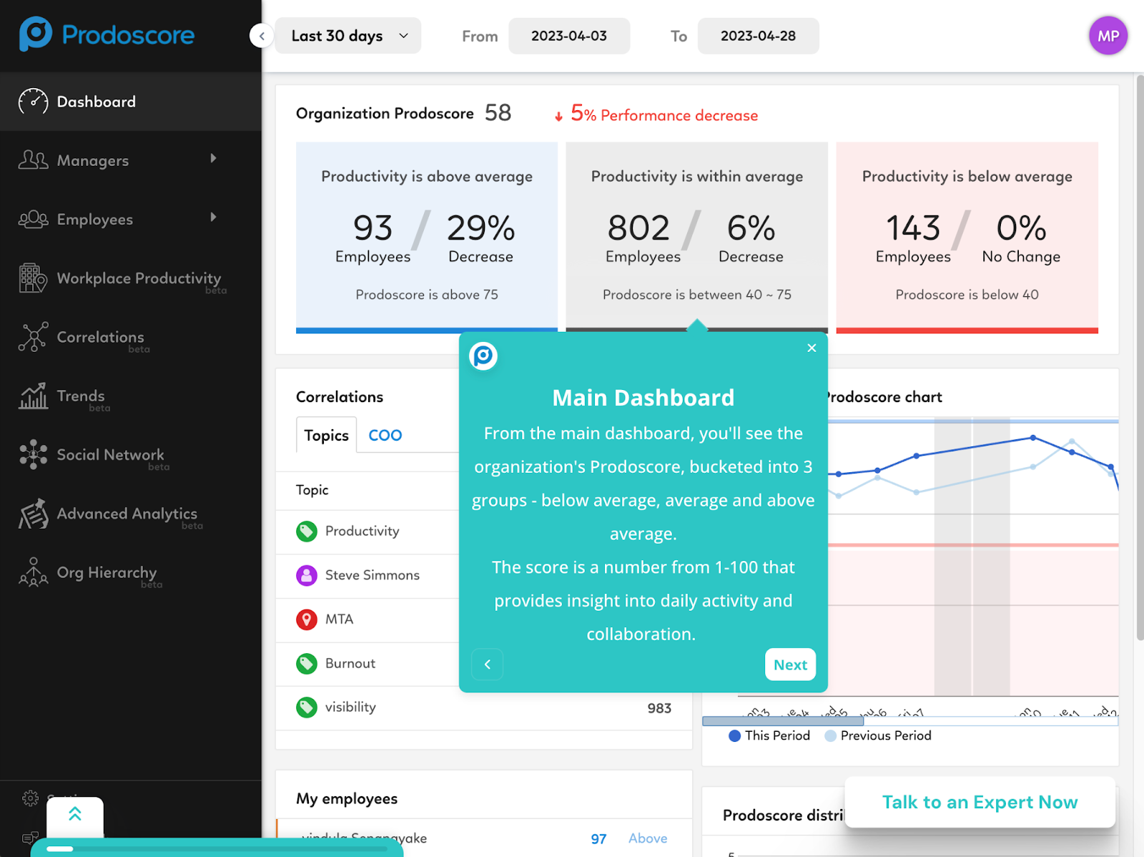The image size is (1144, 857).
Task: Click the Productivity is within average card
Action: click(697, 237)
